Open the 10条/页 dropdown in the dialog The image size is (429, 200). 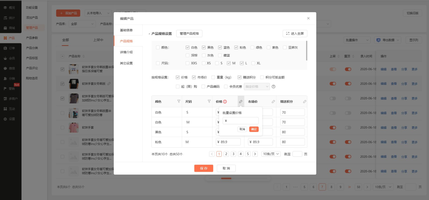271,154
